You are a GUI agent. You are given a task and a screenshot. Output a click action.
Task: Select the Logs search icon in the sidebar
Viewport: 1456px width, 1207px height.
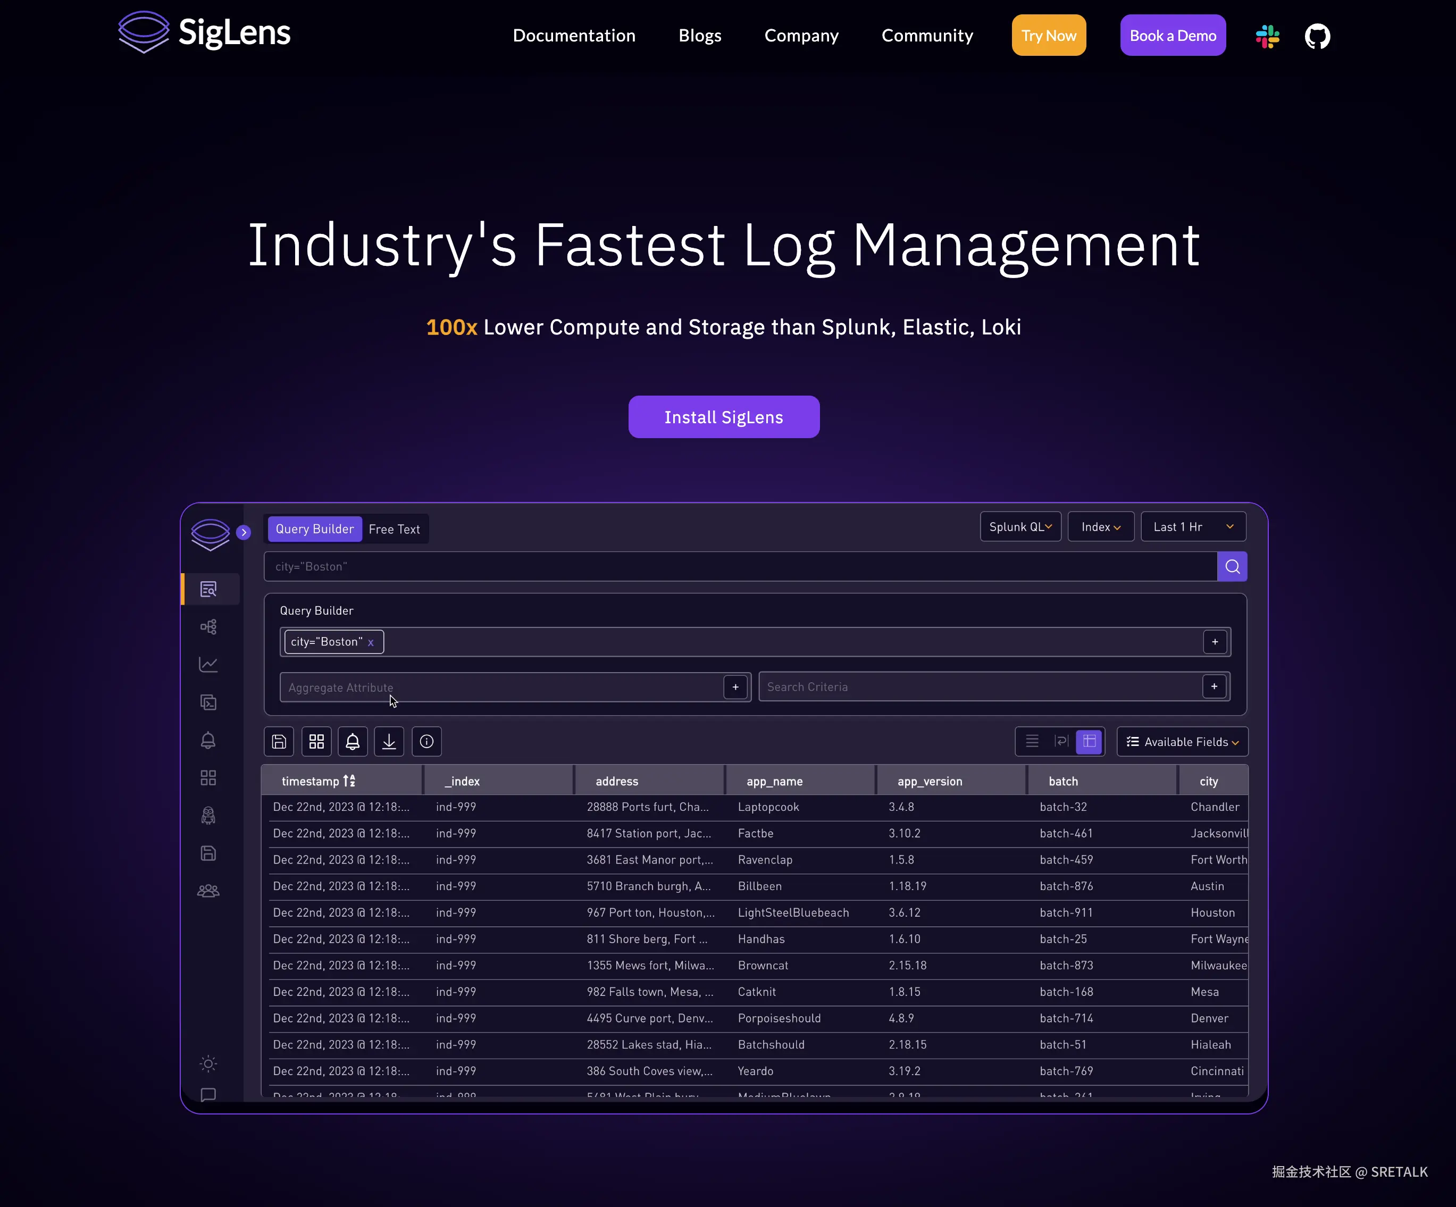pyautogui.click(x=208, y=589)
